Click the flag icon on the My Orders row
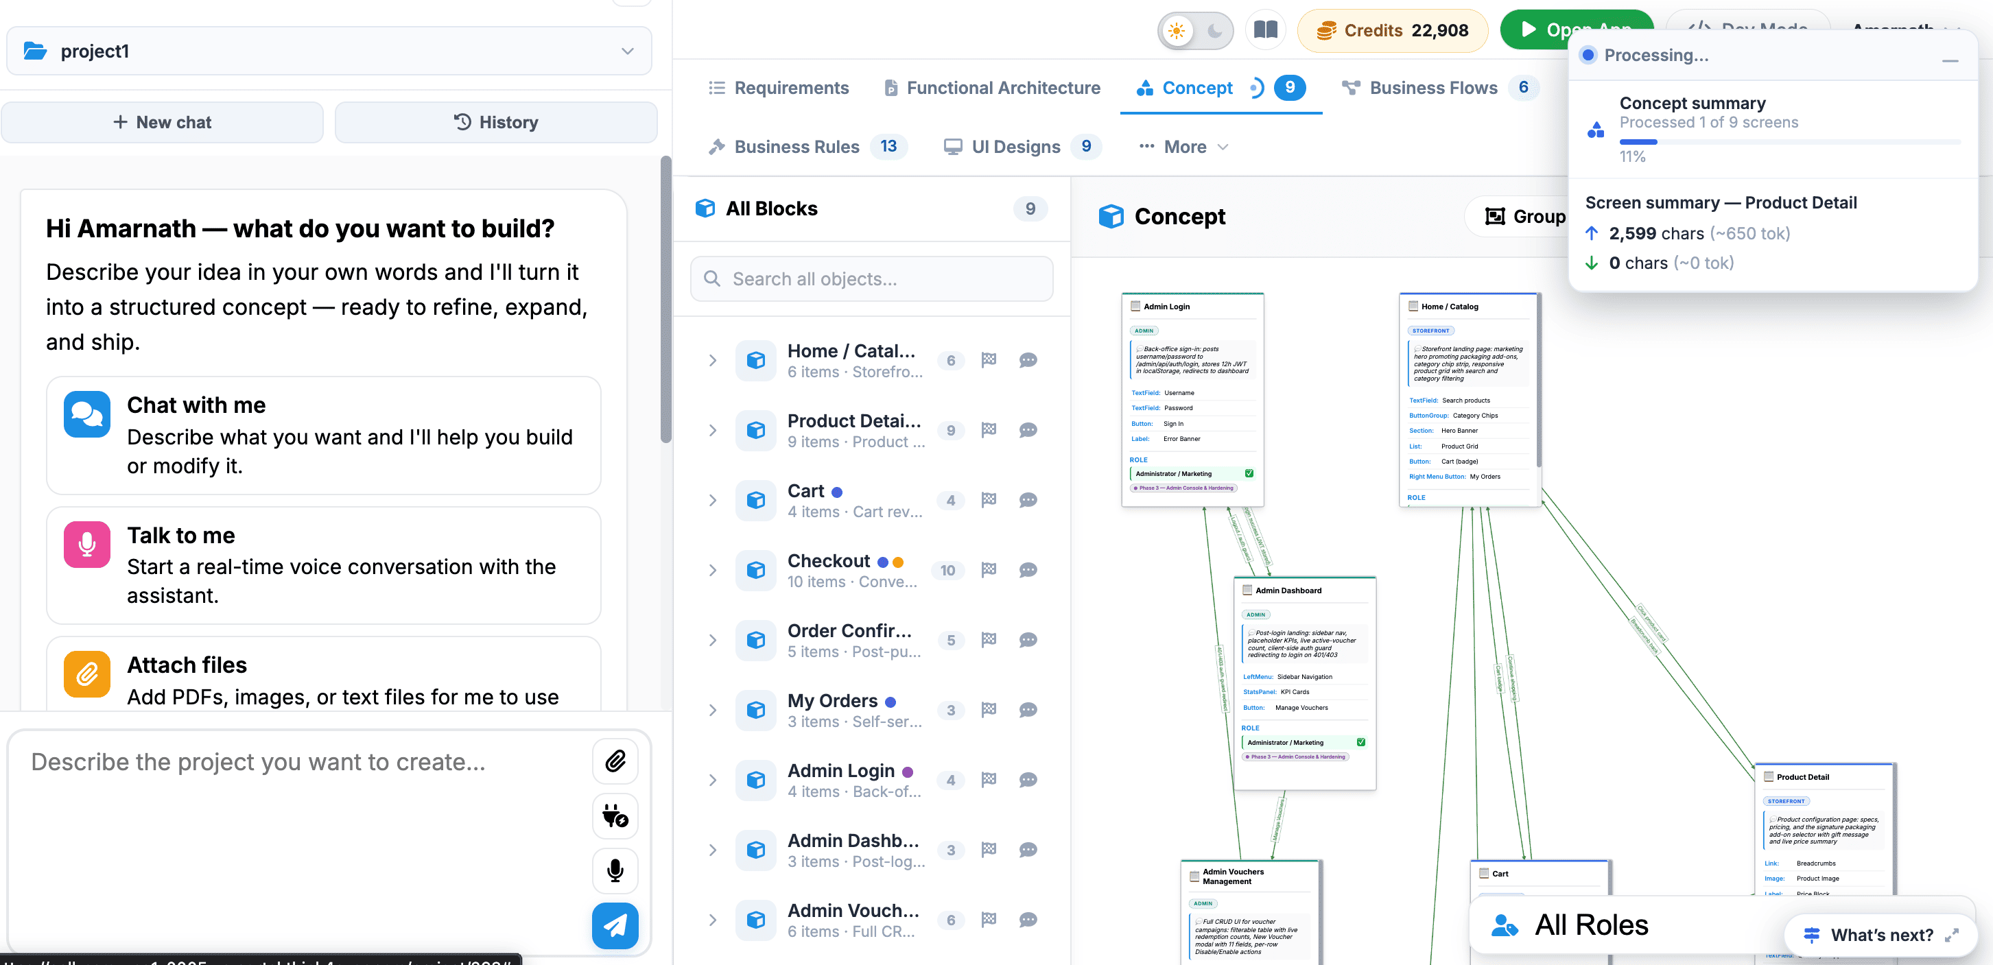The width and height of the screenshot is (1993, 965). [989, 710]
